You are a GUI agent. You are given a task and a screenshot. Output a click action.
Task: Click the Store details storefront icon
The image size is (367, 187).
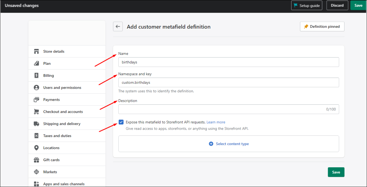click(36, 51)
